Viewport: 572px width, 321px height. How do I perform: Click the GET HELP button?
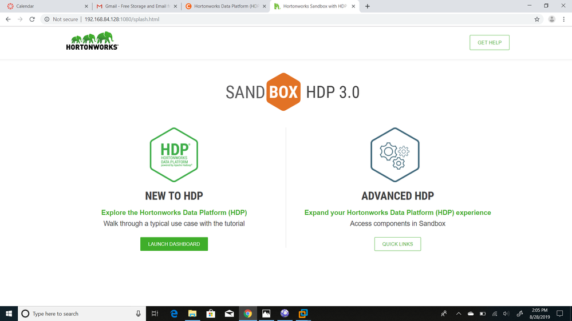tap(490, 43)
